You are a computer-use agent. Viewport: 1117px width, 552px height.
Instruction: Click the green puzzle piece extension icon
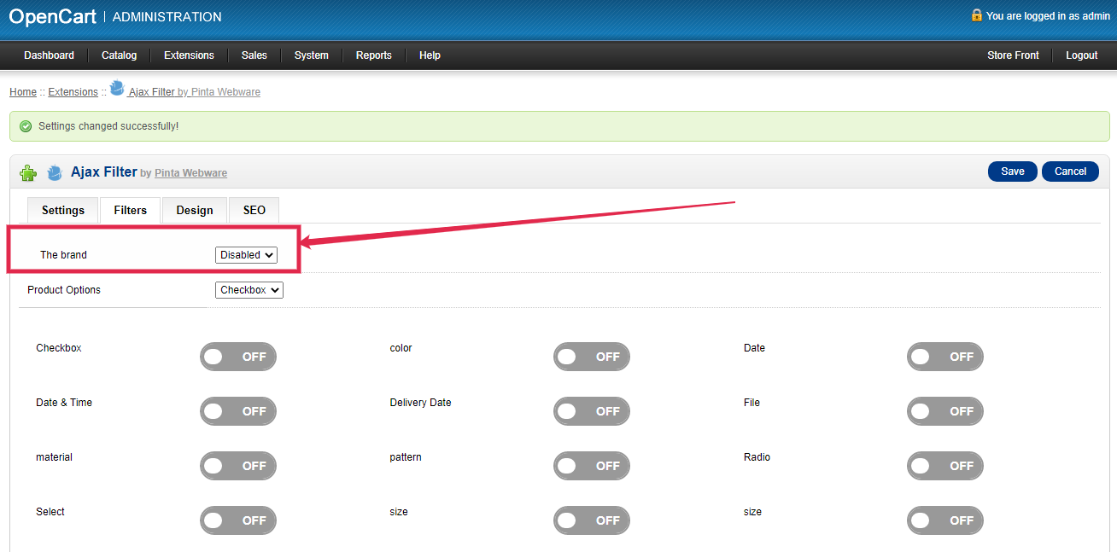click(x=28, y=173)
